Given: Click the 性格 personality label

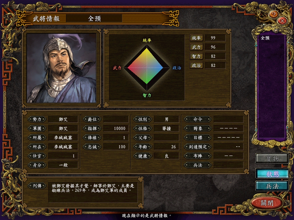Looking at the screenshot, I should (142, 128).
